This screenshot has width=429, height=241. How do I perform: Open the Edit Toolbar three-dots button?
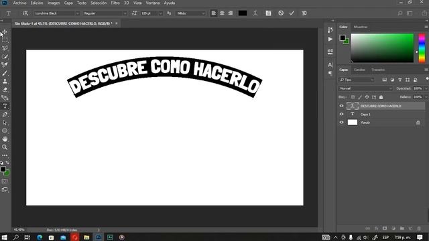(5, 155)
